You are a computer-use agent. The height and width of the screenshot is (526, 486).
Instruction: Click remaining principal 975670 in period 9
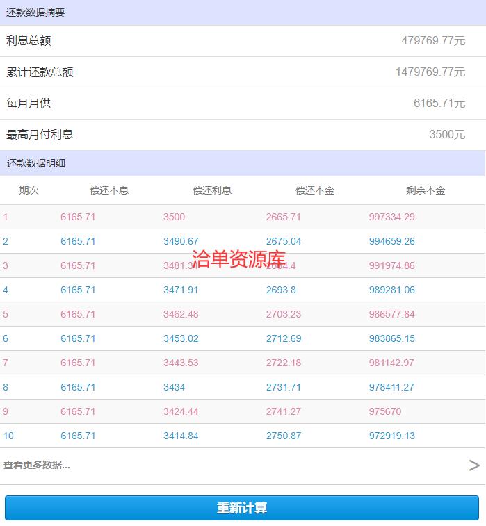point(385,411)
